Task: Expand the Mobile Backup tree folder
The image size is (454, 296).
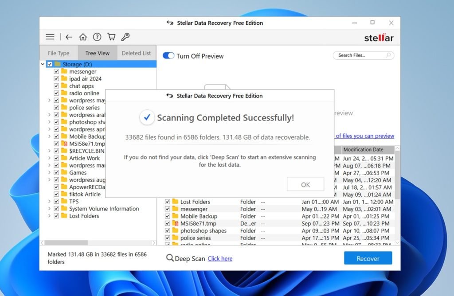Action: coord(49,136)
